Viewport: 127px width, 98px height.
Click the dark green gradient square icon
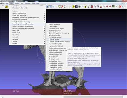113,7
